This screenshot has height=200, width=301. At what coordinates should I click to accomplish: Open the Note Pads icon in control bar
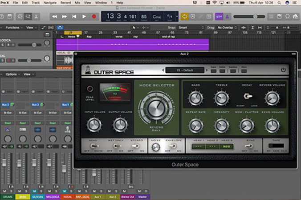(279, 17)
